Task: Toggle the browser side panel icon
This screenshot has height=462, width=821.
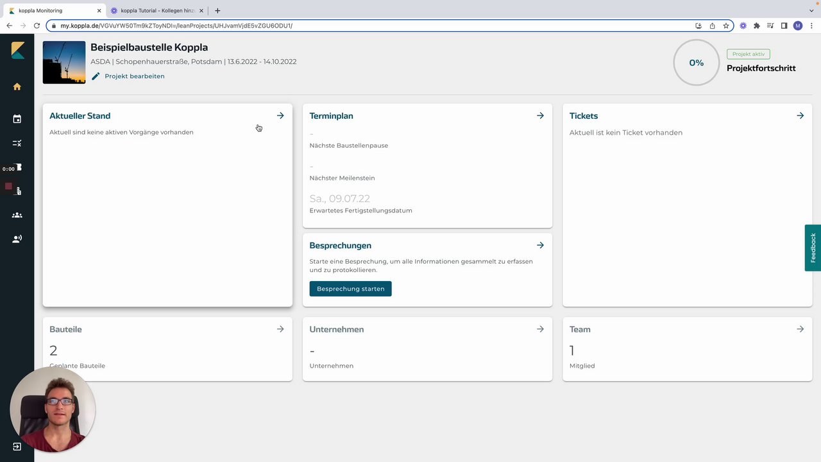Action: 784,26
